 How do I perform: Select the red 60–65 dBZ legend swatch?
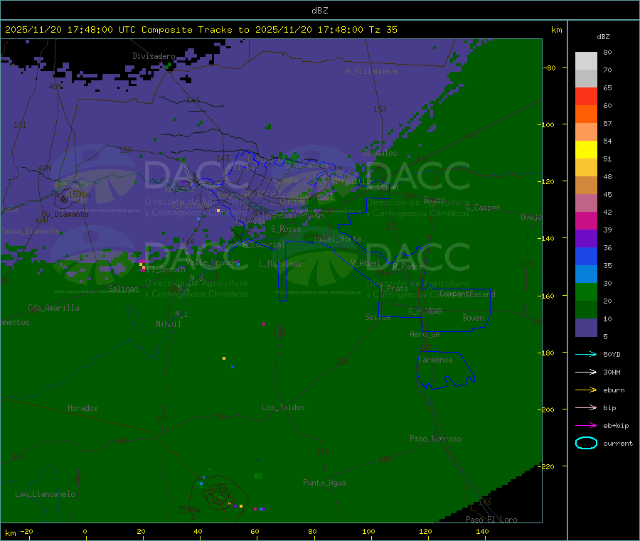point(586,96)
